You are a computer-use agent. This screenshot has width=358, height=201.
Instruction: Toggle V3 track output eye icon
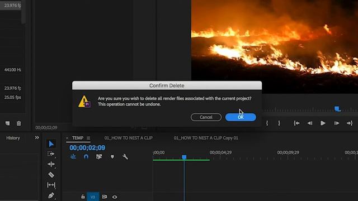click(x=115, y=197)
